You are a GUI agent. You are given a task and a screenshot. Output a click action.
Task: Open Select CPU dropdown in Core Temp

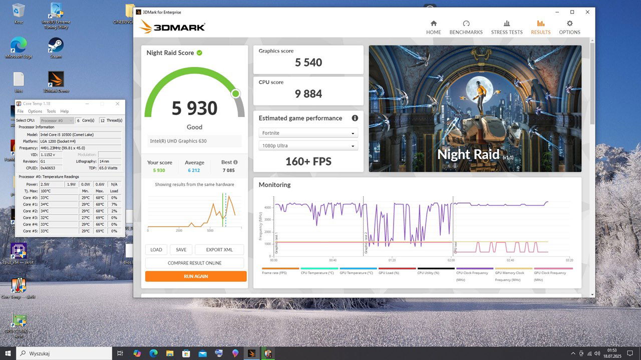pos(57,120)
